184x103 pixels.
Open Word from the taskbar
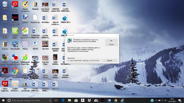tap(109, 100)
